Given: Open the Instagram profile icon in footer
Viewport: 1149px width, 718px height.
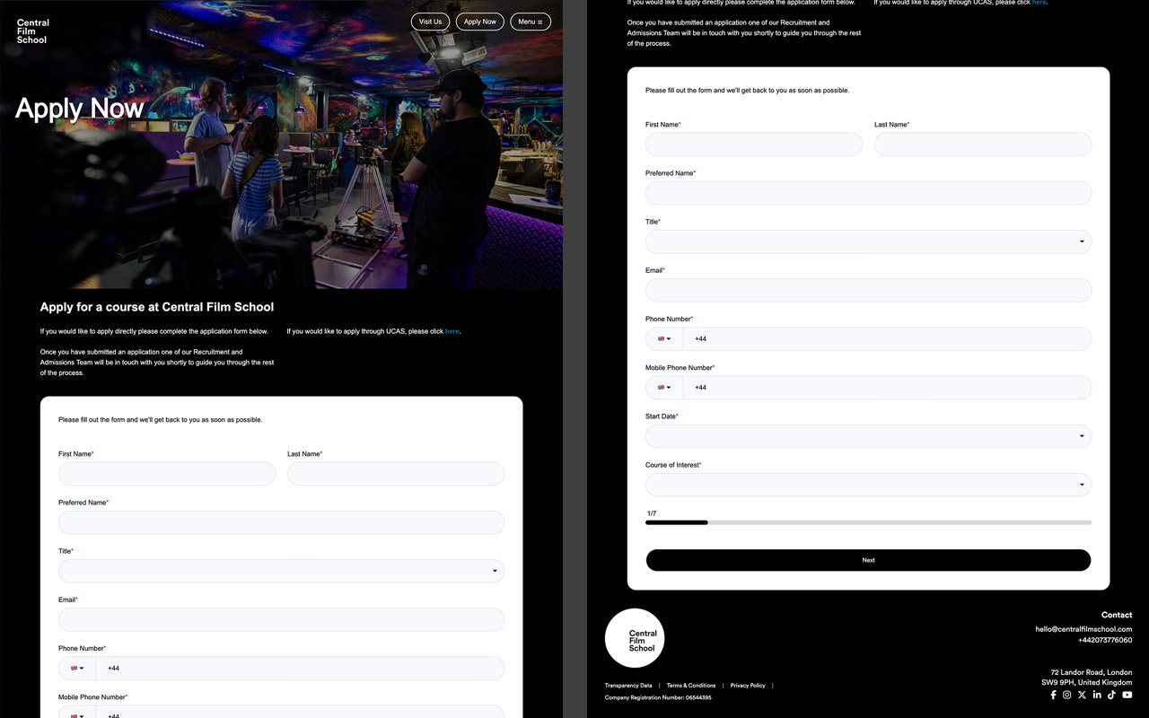Looking at the screenshot, I should coord(1067,695).
